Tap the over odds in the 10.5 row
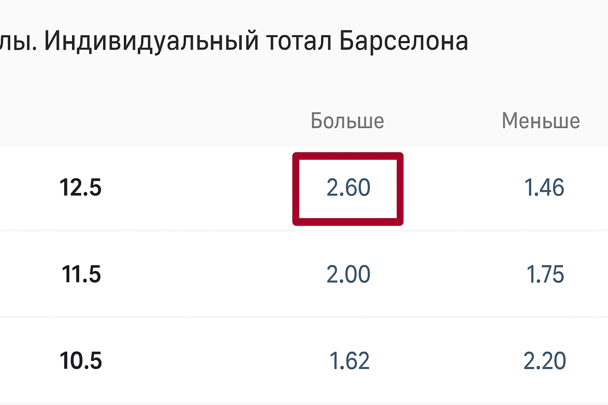Screen dimensions: 608x405 point(349,361)
